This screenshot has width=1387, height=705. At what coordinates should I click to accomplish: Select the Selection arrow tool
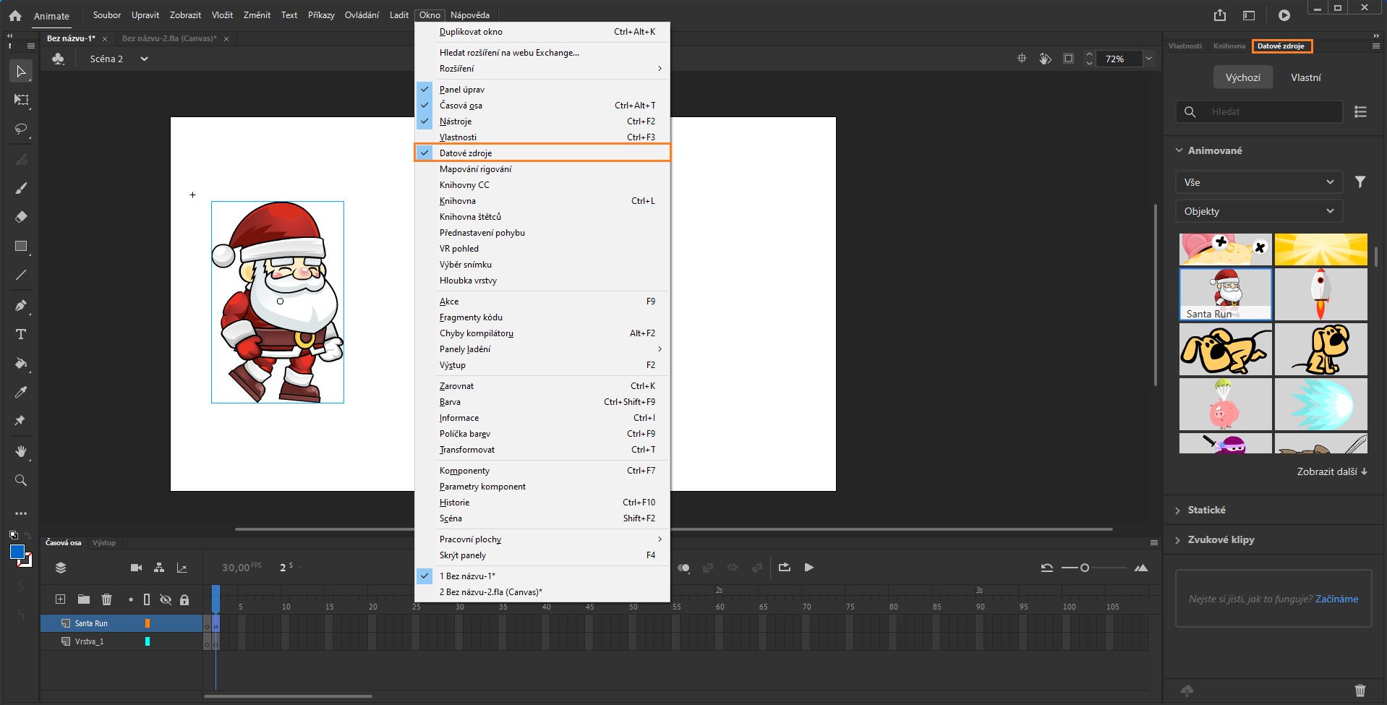[x=21, y=71]
